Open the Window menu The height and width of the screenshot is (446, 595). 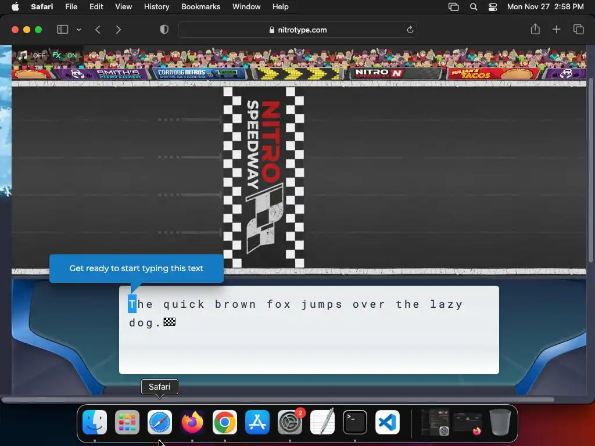[x=246, y=6]
